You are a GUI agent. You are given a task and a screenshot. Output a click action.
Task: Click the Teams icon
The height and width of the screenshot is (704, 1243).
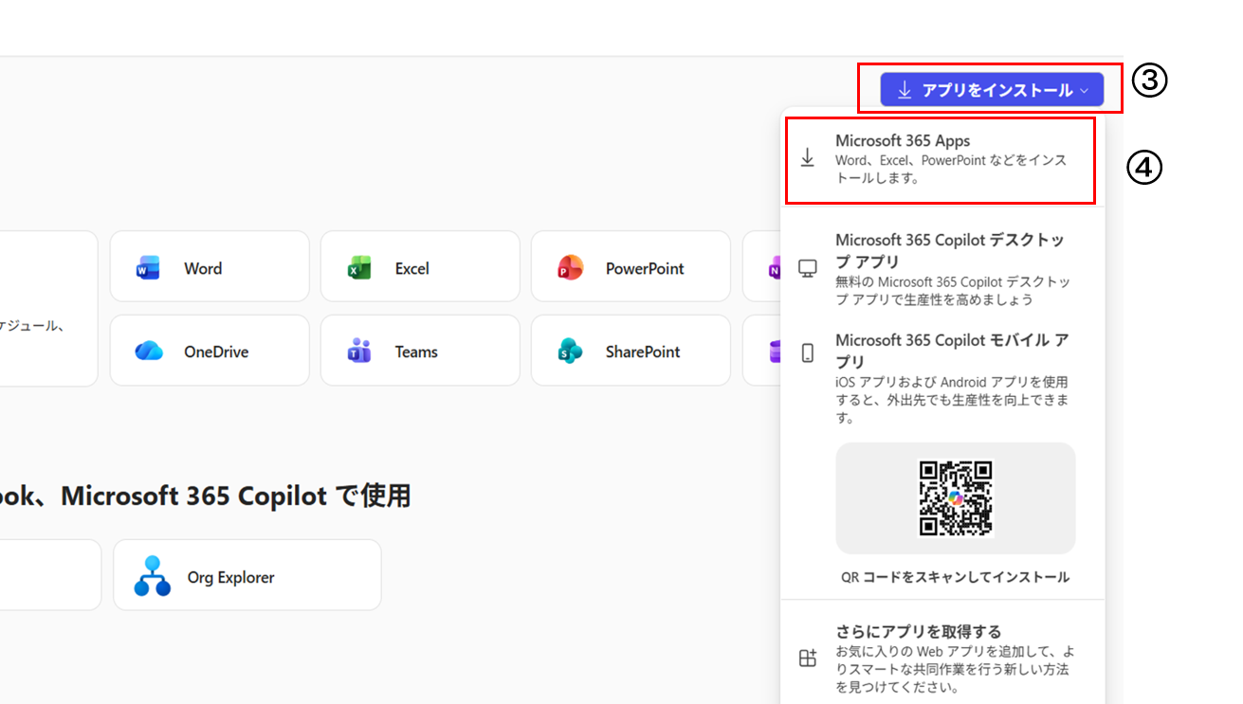pyautogui.click(x=359, y=352)
